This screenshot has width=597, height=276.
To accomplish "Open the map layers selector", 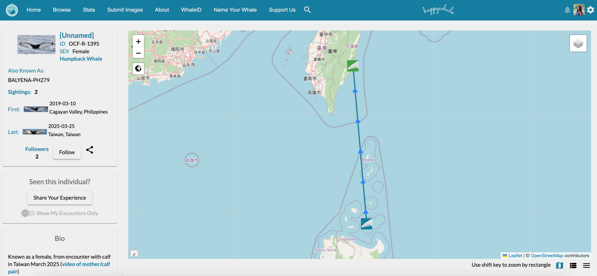I will pos(578,43).
